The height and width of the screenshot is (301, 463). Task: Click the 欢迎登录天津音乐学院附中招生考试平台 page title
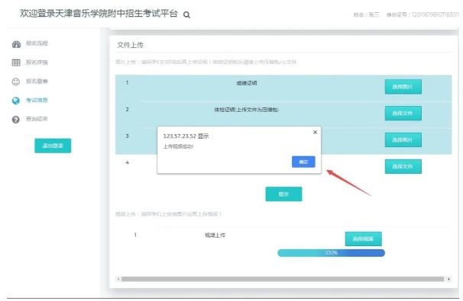click(x=99, y=14)
